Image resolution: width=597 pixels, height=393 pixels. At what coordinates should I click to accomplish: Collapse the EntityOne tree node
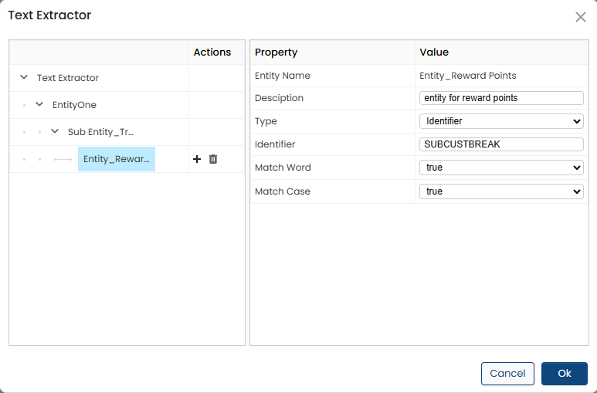point(39,105)
